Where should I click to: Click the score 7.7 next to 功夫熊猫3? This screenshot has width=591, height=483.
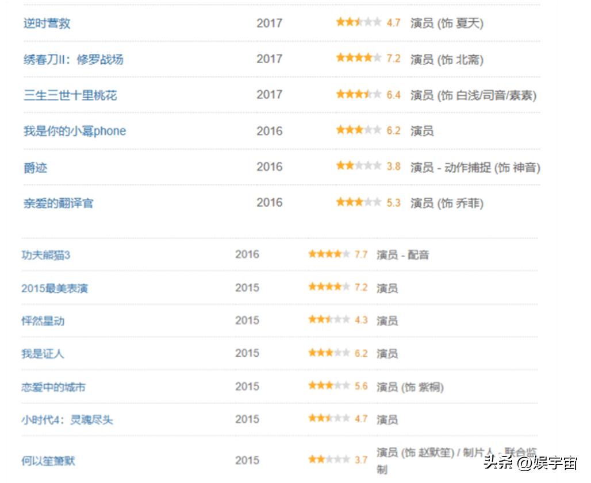click(x=363, y=254)
